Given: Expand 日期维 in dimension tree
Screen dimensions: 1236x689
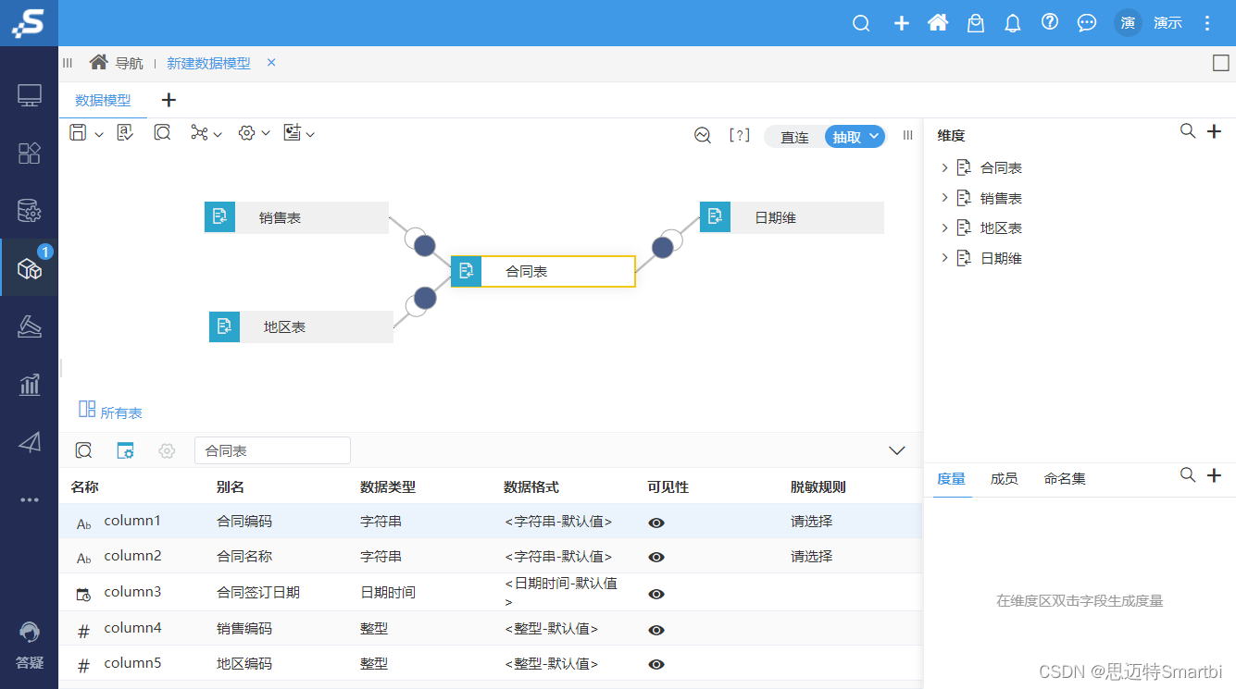Looking at the screenshot, I should (x=944, y=258).
